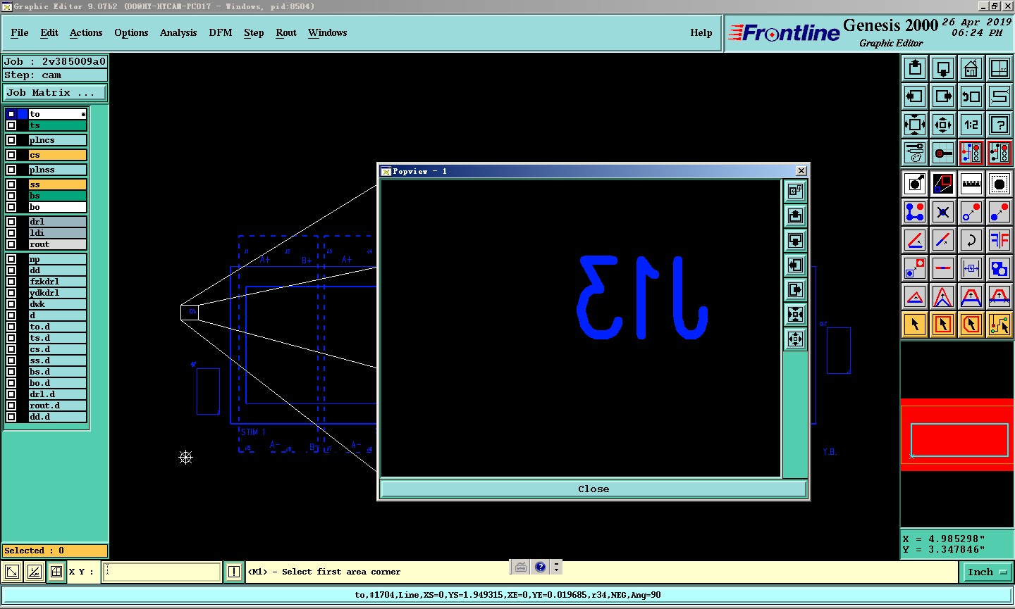The width and height of the screenshot is (1015, 609).
Task: Click the blue connected nodes tool
Action: [x=915, y=212]
